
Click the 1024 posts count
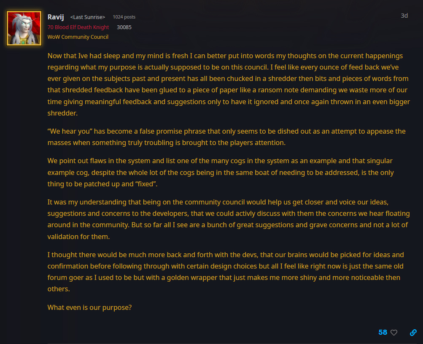[124, 17]
